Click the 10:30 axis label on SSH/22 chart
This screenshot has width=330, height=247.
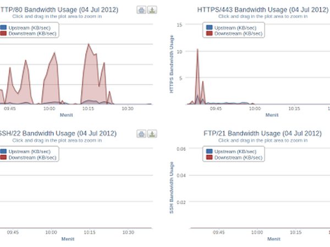click(128, 232)
